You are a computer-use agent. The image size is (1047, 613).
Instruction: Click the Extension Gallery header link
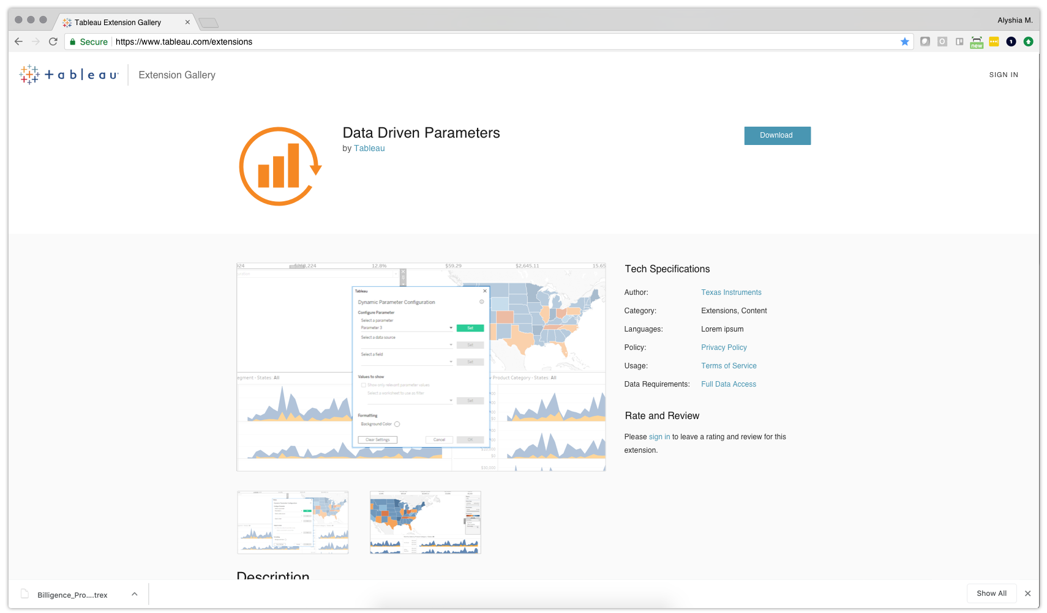pyautogui.click(x=177, y=75)
